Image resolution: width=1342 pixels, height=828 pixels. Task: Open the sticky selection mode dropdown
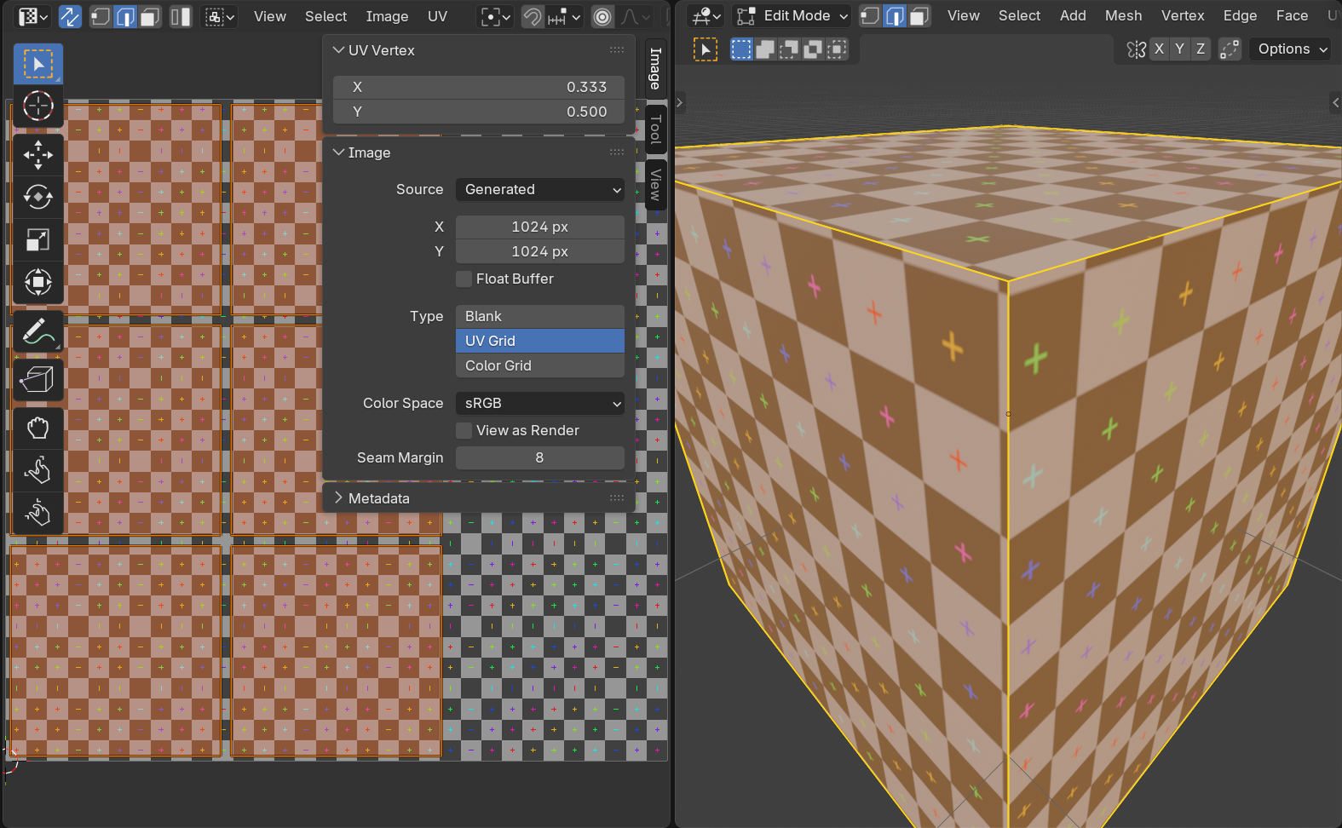pos(220,16)
